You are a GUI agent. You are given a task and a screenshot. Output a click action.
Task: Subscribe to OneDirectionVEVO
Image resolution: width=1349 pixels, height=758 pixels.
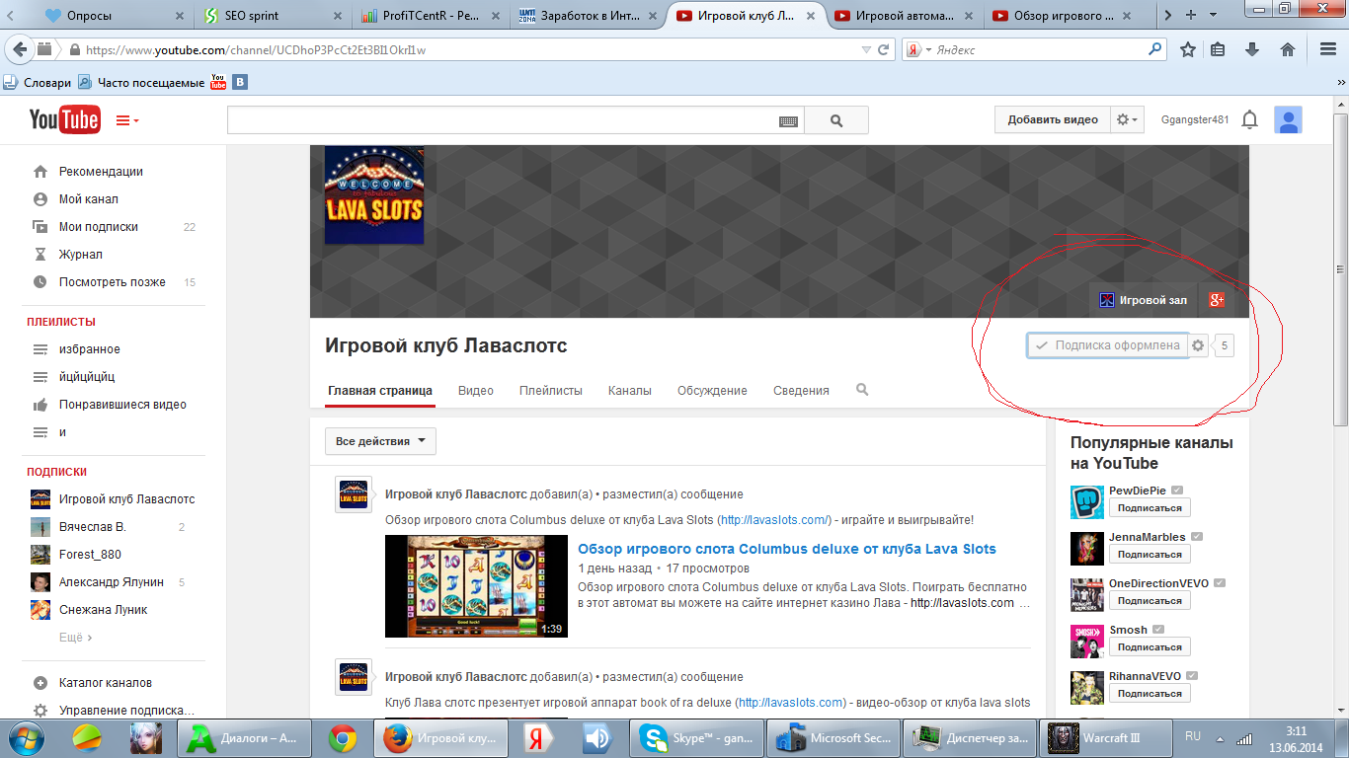coord(1150,601)
